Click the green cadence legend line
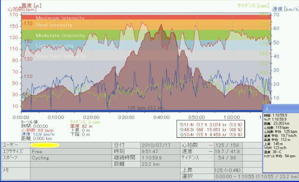This screenshot has height=182, width=299. [x=210, y=158]
